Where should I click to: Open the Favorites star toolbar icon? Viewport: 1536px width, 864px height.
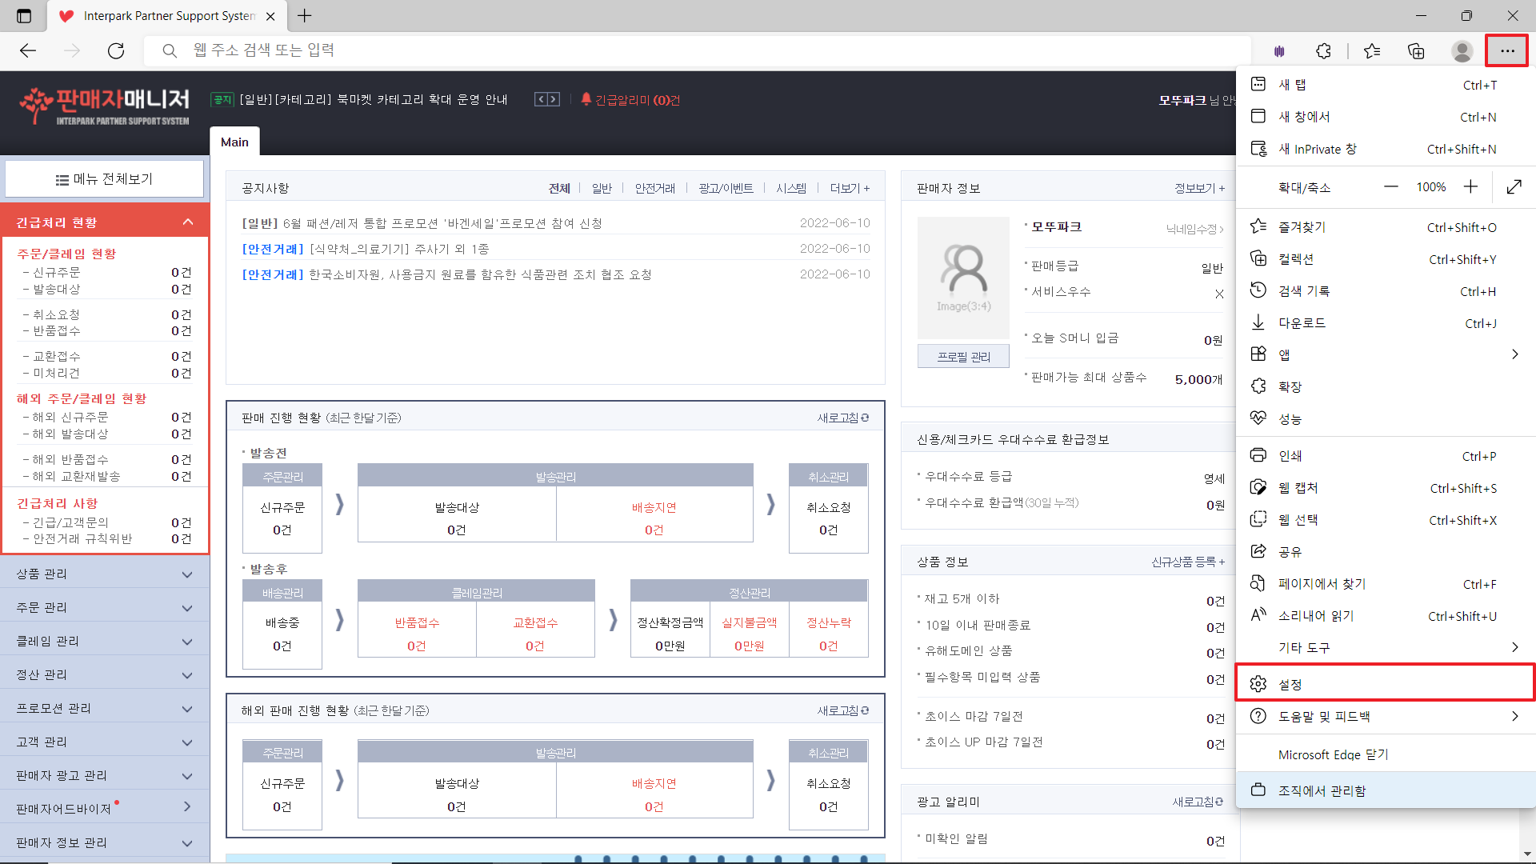coord(1372,51)
